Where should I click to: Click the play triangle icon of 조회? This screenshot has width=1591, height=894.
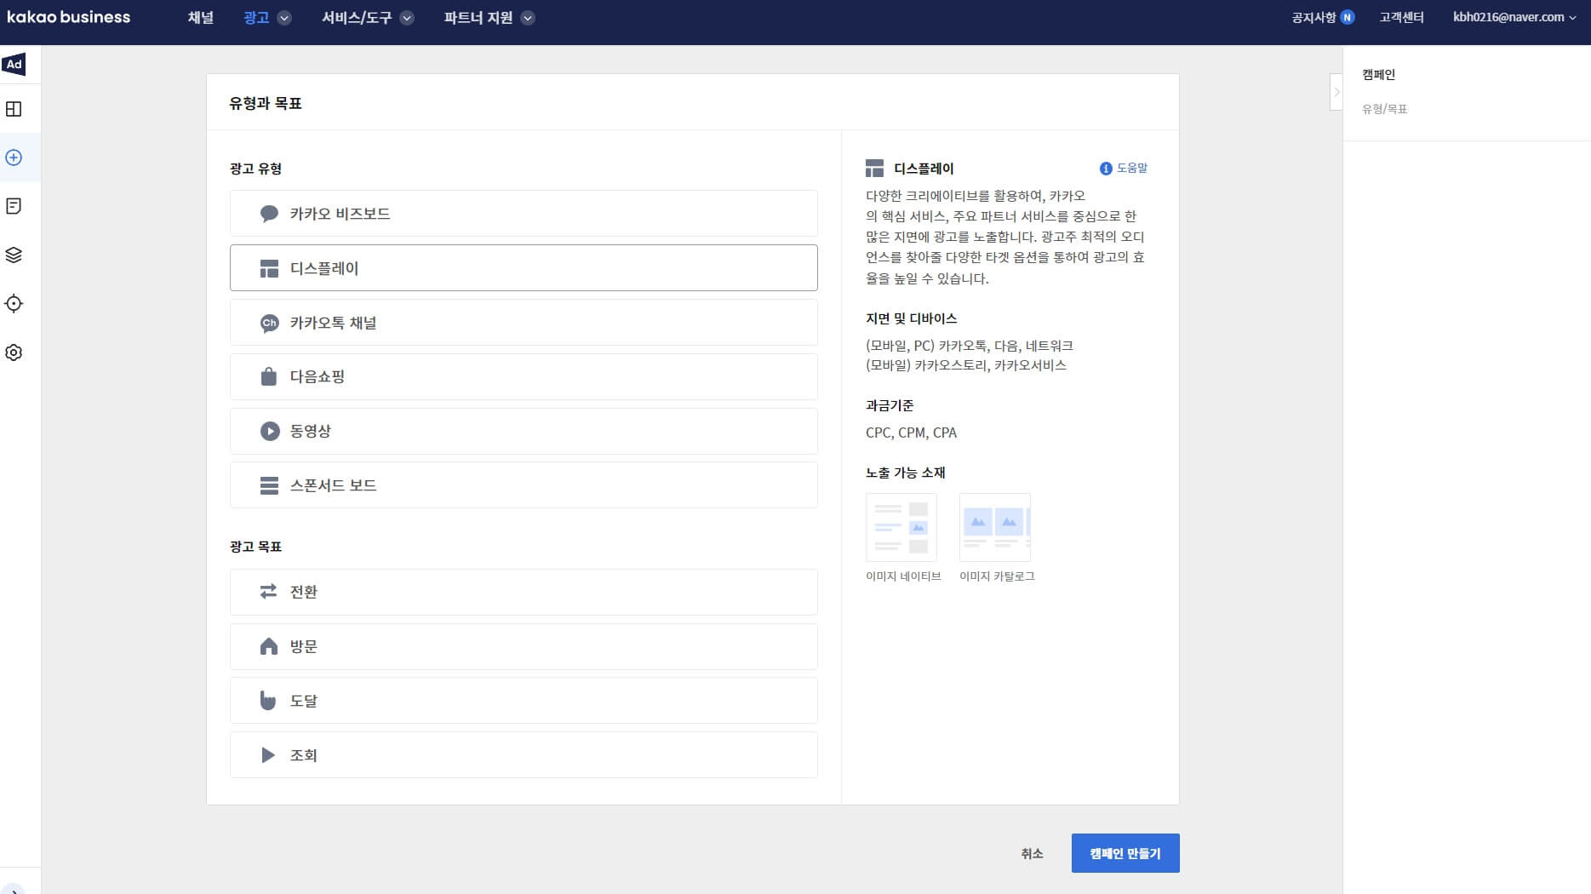(268, 755)
